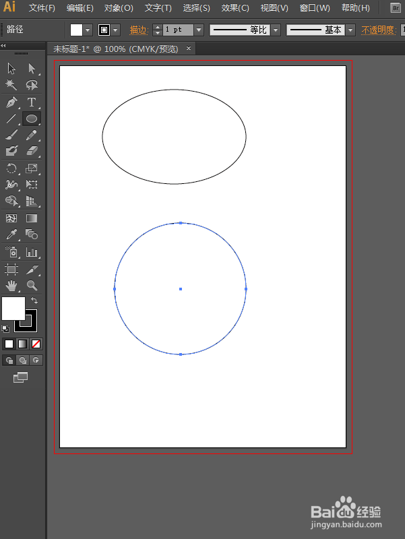This screenshot has height=539, width=405.
Task: Open 文件(F) menu
Action: coord(42,8)
